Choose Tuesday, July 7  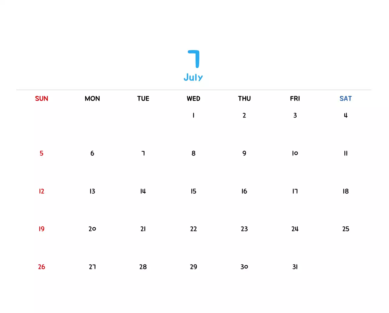pos(143,153)
